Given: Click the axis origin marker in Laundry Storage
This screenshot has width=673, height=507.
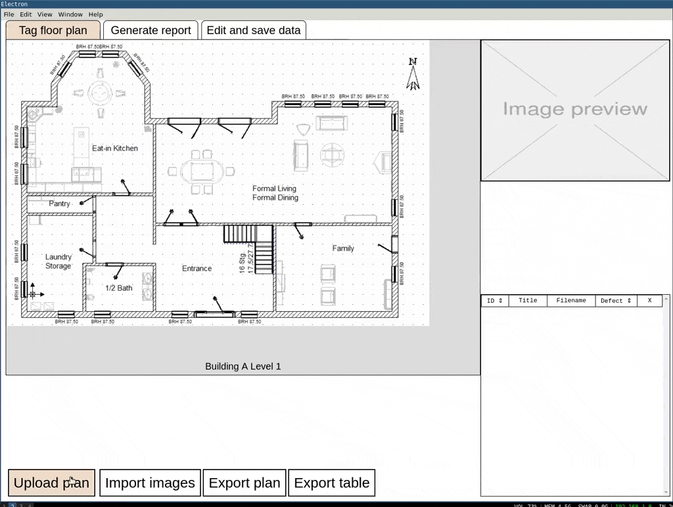Looking at the screenshot, I should click(33, 295).
